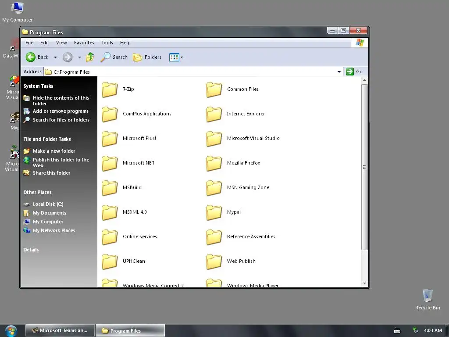Open the View menu

pos(61,43)
